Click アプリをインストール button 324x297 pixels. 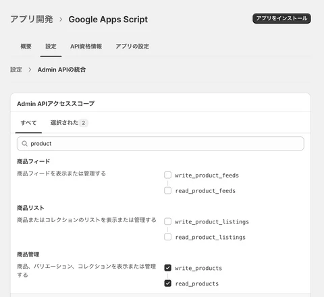281,18
